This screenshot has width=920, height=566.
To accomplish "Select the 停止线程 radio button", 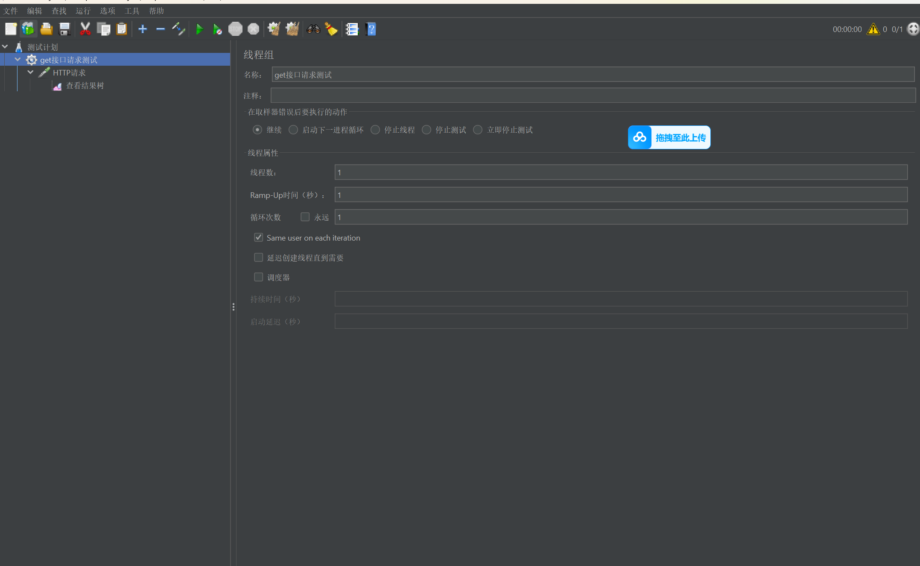I will pos(375,130).
